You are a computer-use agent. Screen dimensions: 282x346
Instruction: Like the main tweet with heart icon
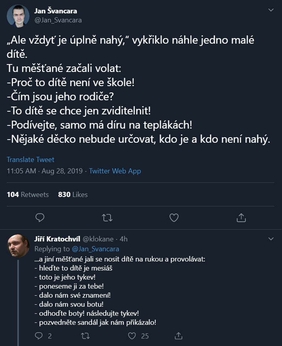click(x=174, y=217)
